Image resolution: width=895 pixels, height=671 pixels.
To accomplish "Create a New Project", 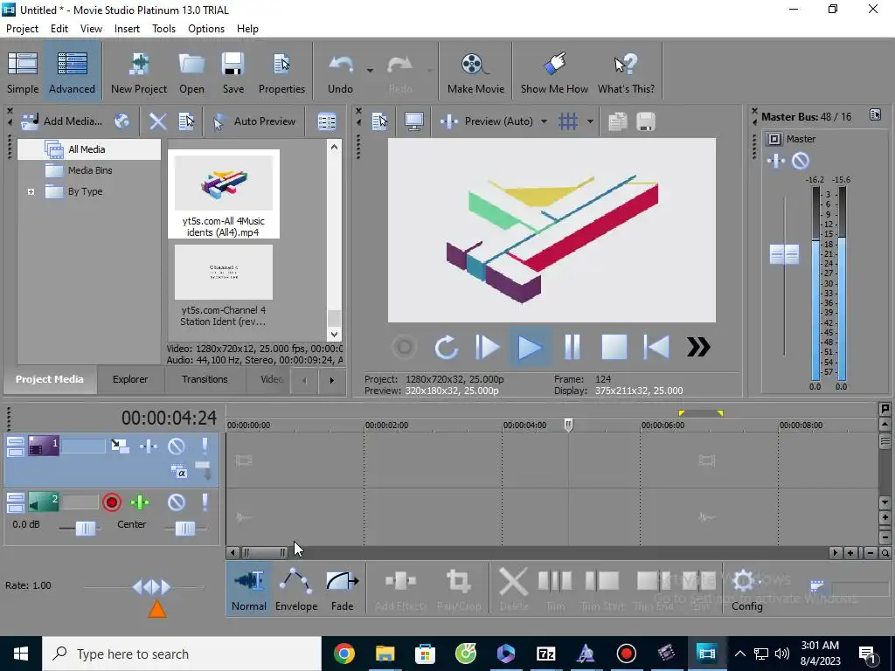I will (139, 72).
